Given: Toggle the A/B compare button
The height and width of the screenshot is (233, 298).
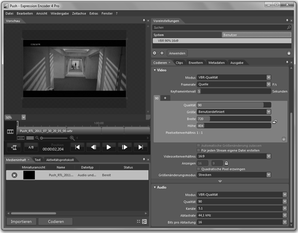Looking at the screenshot, I should coord(31,147).
